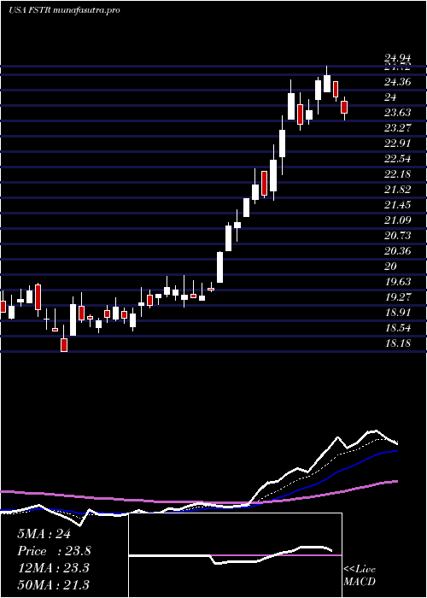Image resolution: width=427 pixels, height=598 pixels.
Task: Click the '<<Live MACD' label
Action: click(x=360, y=575)
